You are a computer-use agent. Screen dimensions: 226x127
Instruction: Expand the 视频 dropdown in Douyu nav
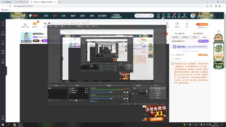tap(73, 16)
